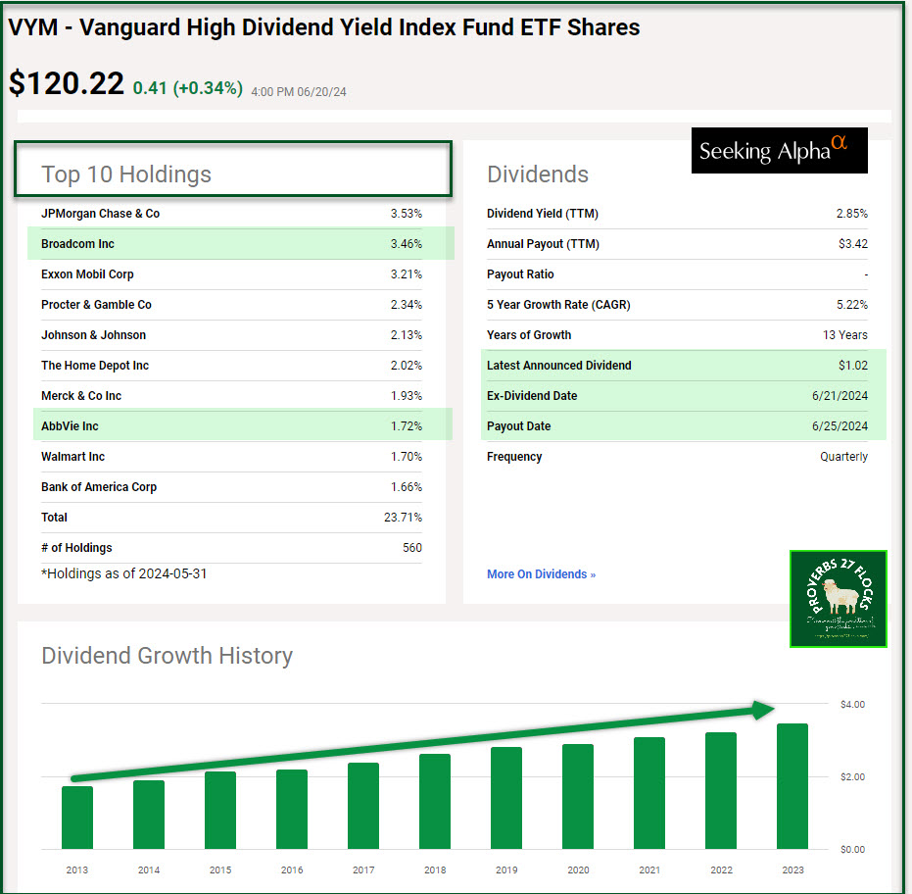Click the Top 10 Holdings heading
This screenshot has width=912, height=894.
[126, 174]
